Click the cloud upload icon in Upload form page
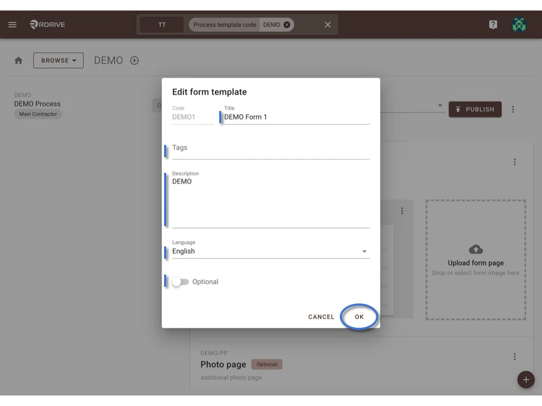The height and width of the screenshot is (406, 542). [475, 250]
